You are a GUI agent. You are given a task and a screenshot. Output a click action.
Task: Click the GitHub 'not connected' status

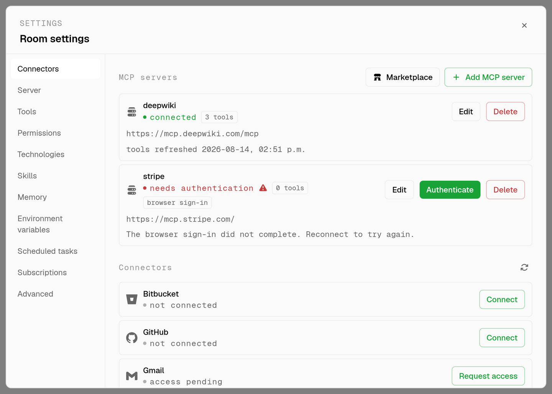coord(180,343)
